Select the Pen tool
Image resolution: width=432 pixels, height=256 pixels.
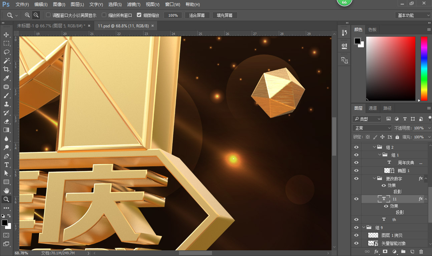[x=6, y=156]
